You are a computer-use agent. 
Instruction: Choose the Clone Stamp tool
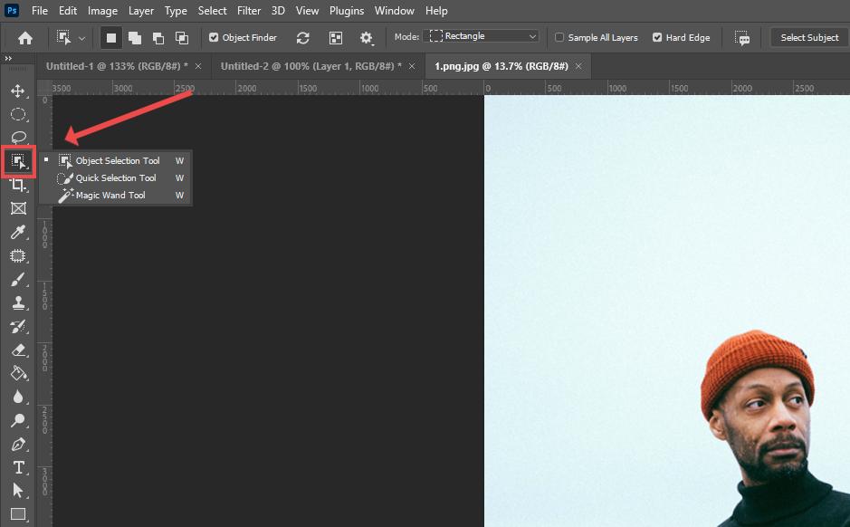pyautogui.click(x=19, y=302)
